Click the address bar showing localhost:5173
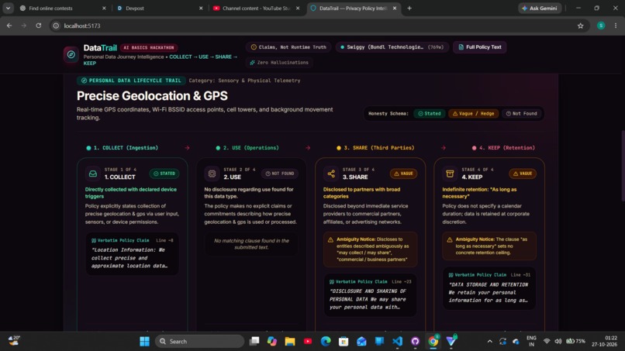 [x=319, y=26]
